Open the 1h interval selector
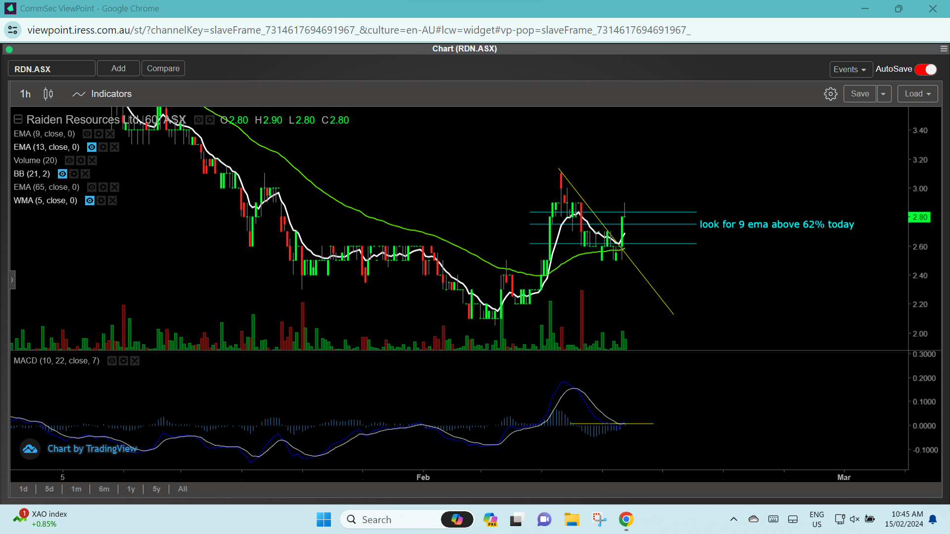The width and height of the screenshot is (950, 534). click(x=25, y=94)
